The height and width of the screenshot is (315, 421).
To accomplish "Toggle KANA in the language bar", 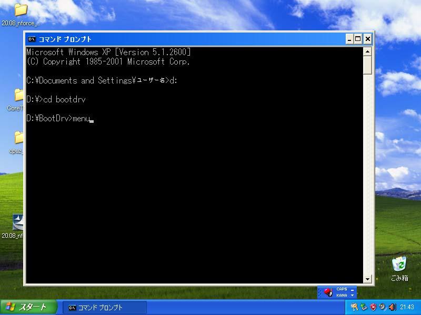I will click(342, 295).
